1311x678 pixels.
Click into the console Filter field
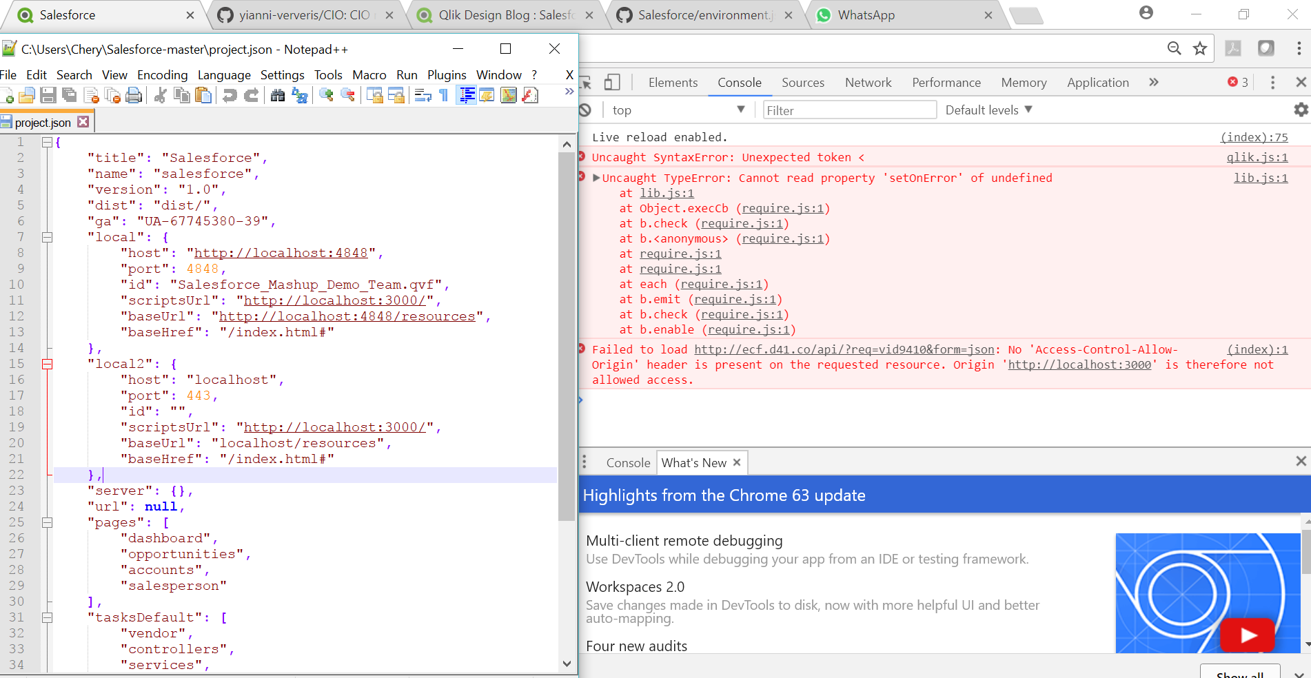click(848, 110)
